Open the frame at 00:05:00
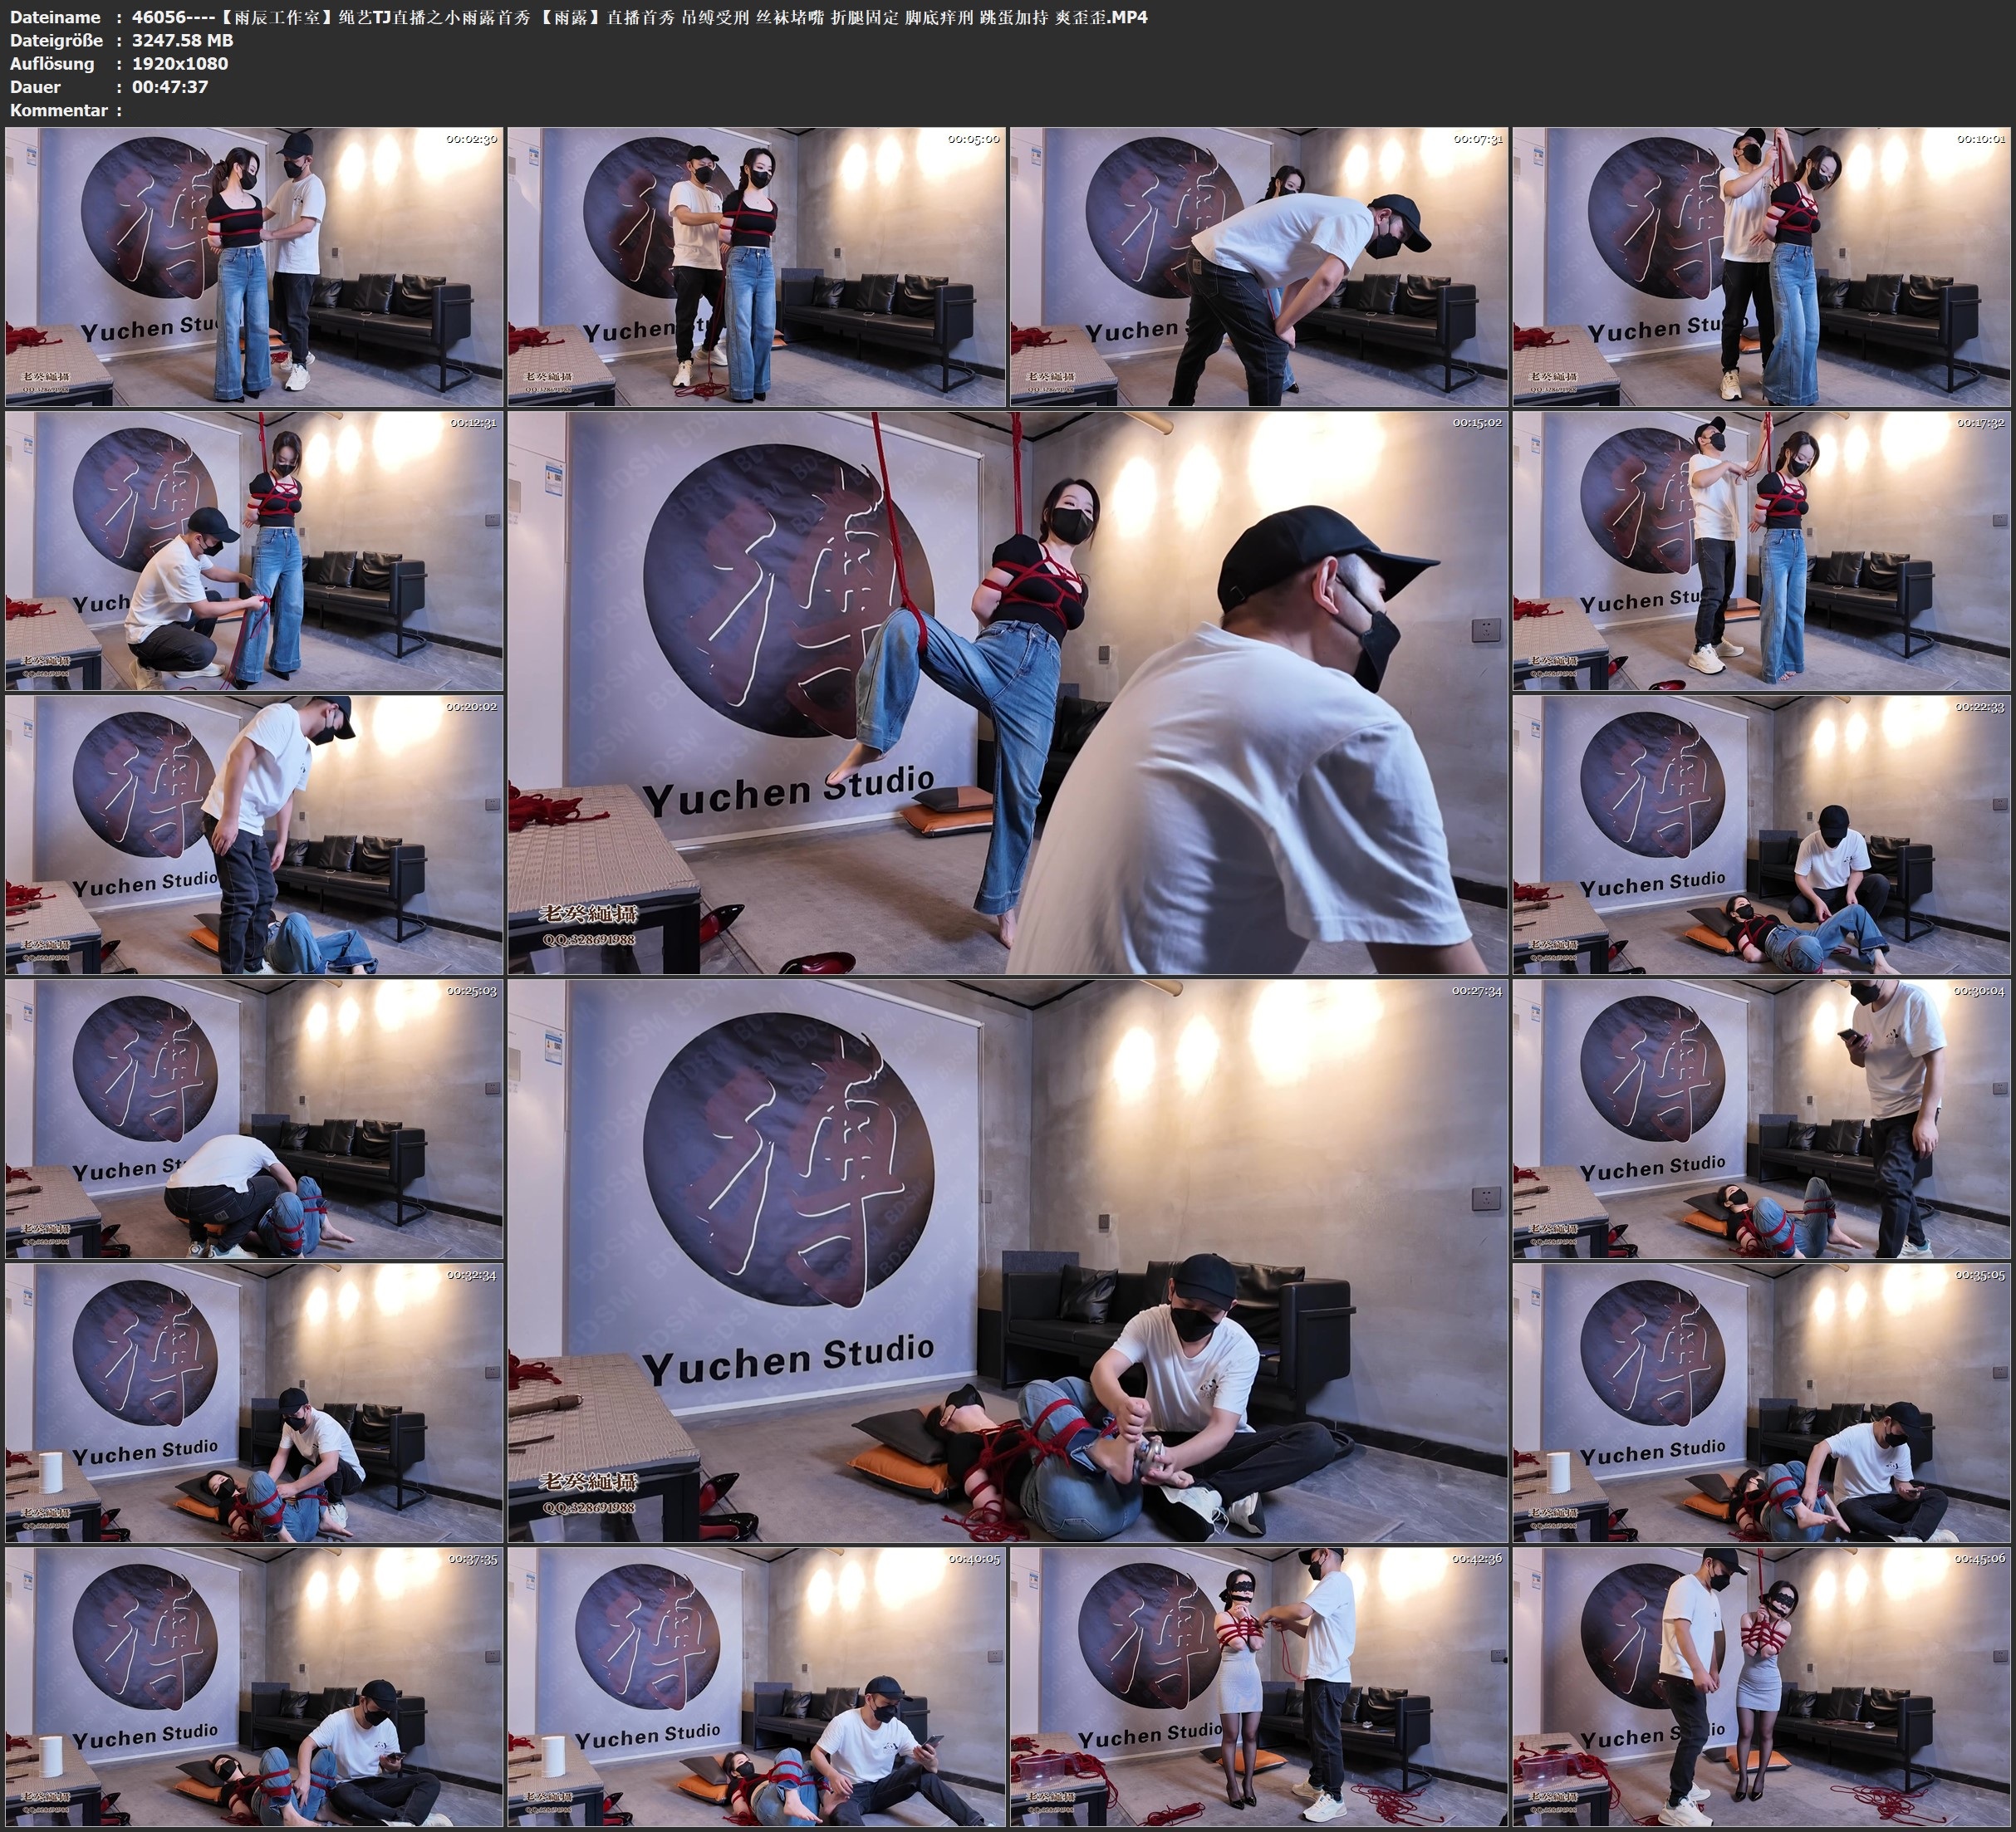The image size is (2016, 1832). [x=756, y=267]
